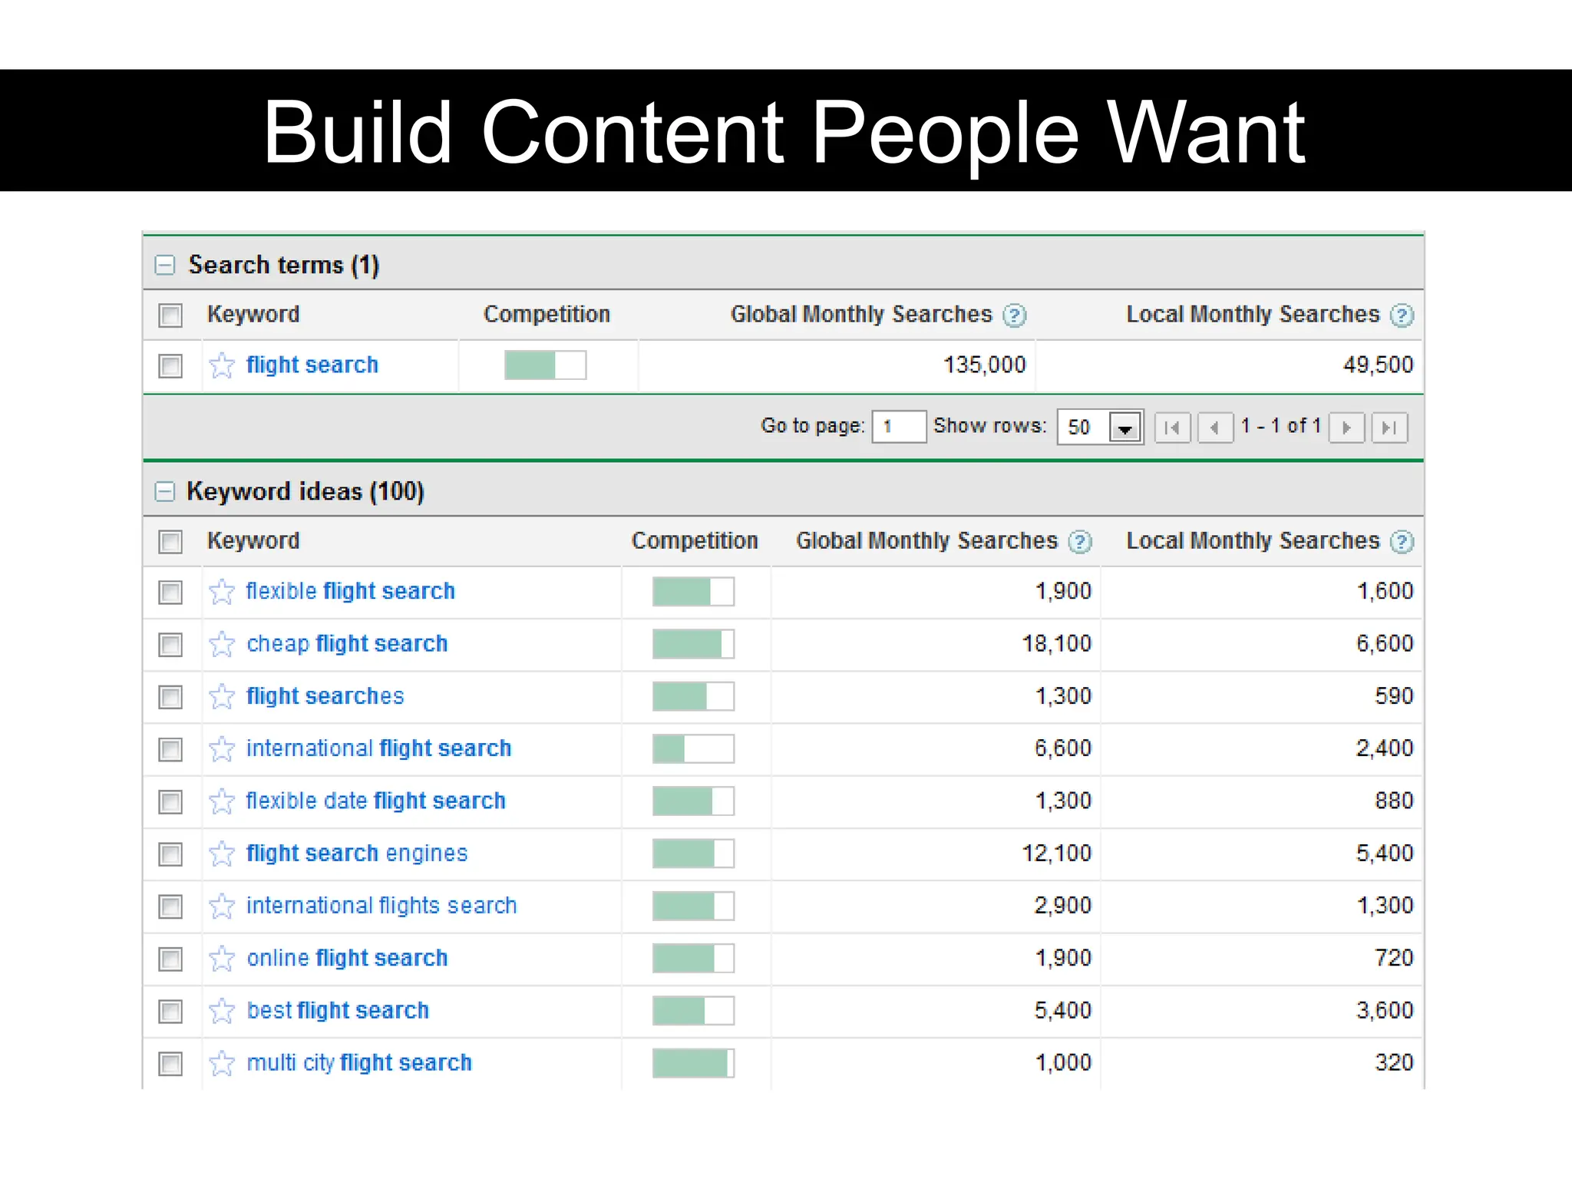
Task: Open the 'flight search' keyword link
Action: [x=312, y=365]
